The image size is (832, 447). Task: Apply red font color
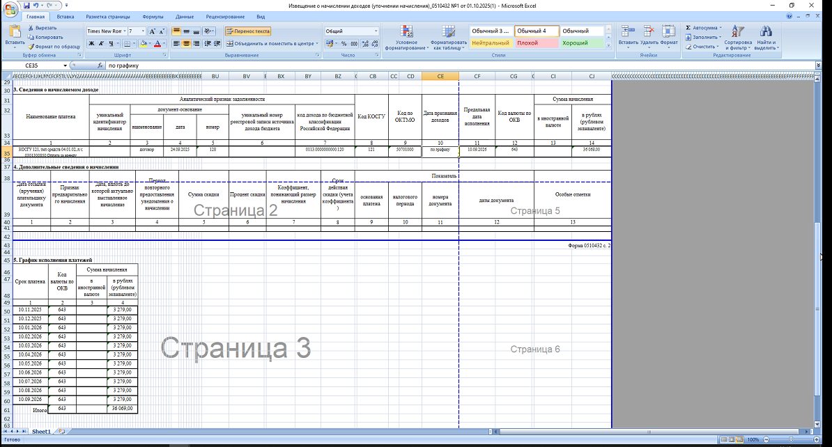[157, 43]
